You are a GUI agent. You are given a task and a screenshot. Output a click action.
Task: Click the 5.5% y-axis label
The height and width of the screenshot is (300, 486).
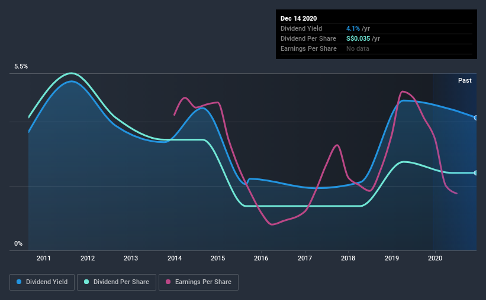coord(21,67)
